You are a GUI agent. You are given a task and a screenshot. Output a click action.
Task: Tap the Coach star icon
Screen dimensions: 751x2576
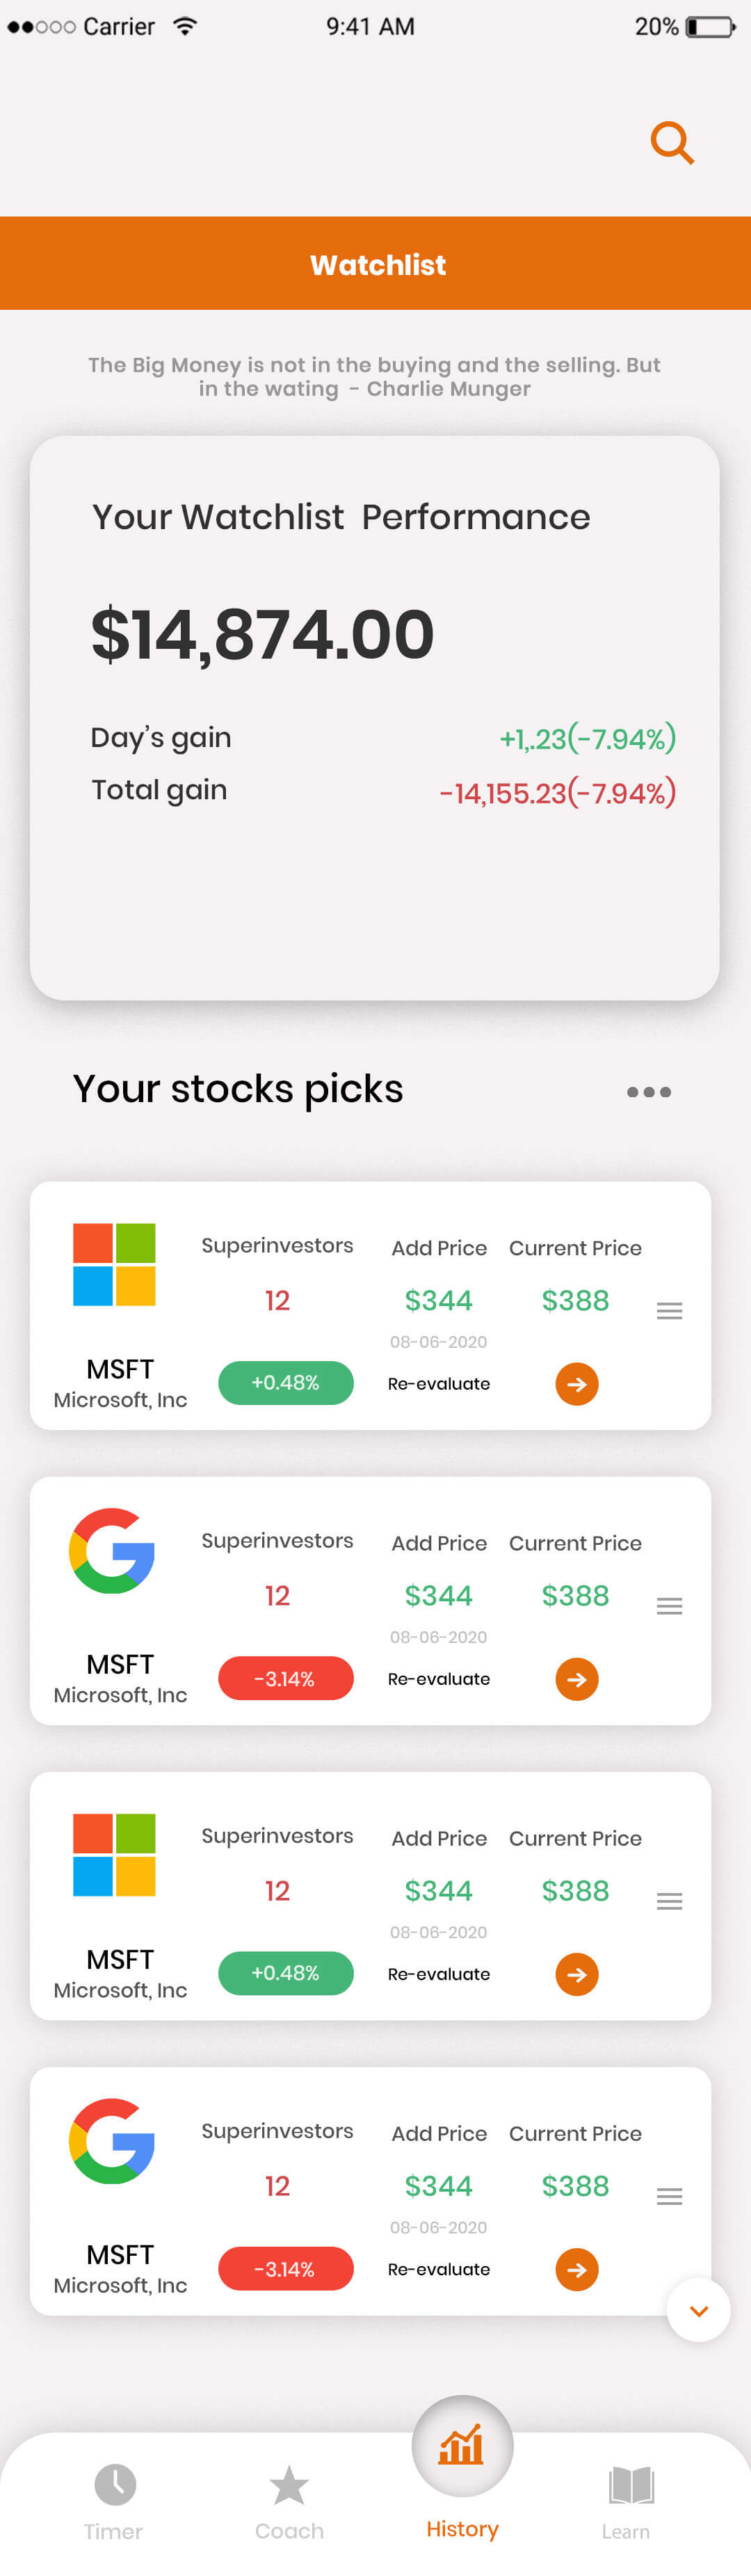tap(289, 2480)
